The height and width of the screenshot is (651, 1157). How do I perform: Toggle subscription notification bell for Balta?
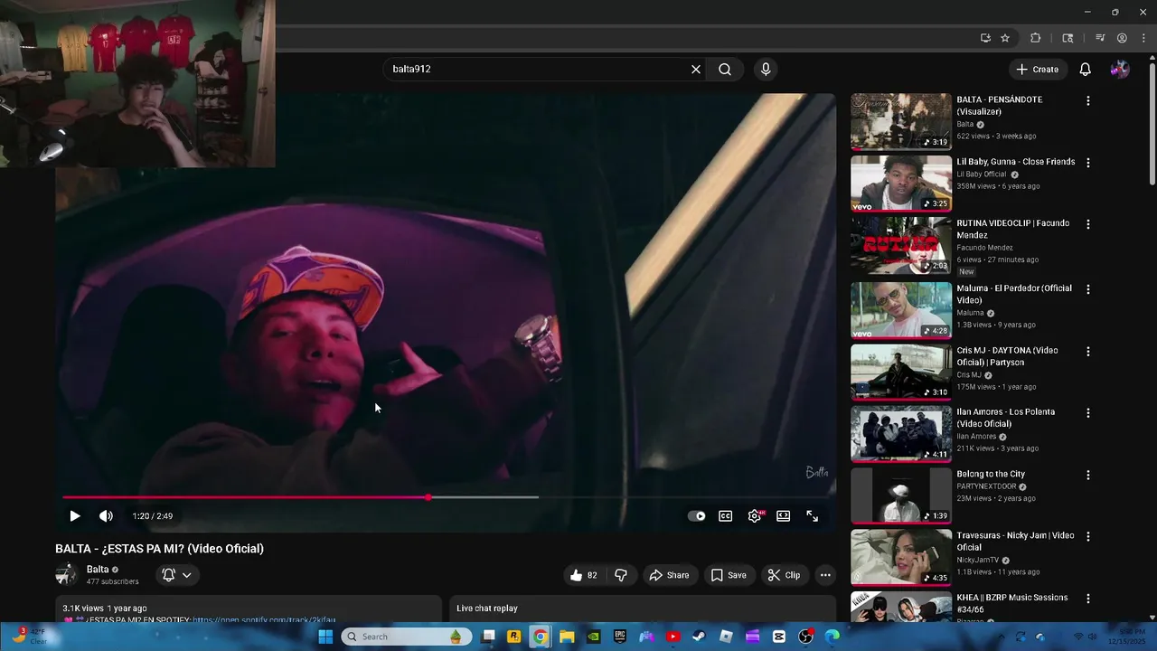pos(168,575)
